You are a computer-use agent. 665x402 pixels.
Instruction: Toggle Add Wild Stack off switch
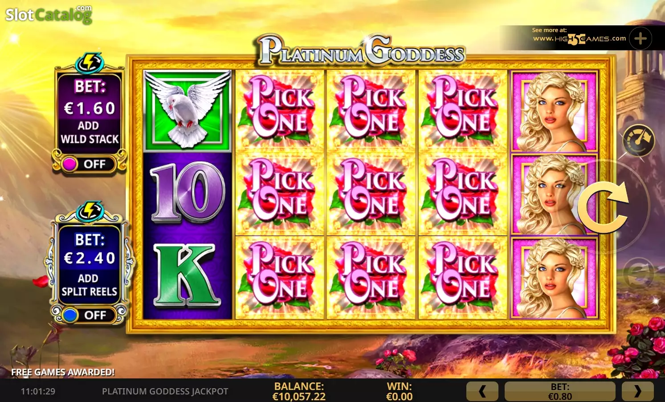coord(90,164)
